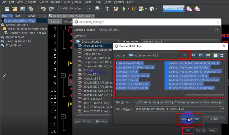Select CopyLibs Task library
Viewport: 229px width, 135px height.
click(93, 54)
